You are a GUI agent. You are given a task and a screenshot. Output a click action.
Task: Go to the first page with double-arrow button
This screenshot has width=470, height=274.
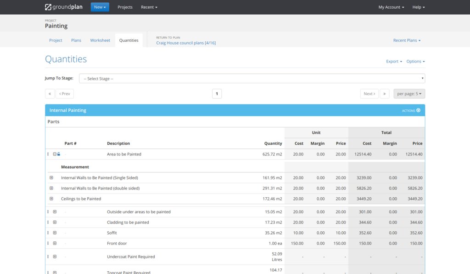(50, 94)
